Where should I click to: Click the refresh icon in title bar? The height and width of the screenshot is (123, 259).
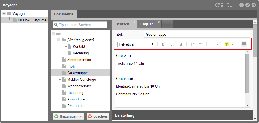(217, 5)
